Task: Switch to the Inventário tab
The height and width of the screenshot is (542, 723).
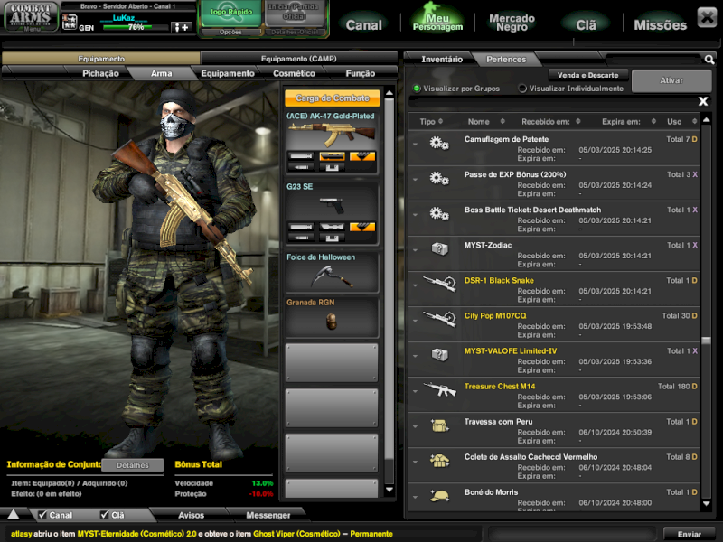Action: (x=441, y=60)
